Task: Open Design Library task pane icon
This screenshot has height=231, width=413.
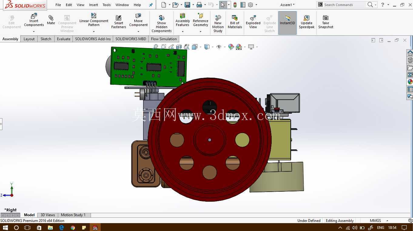Action: tap(410, 60)
